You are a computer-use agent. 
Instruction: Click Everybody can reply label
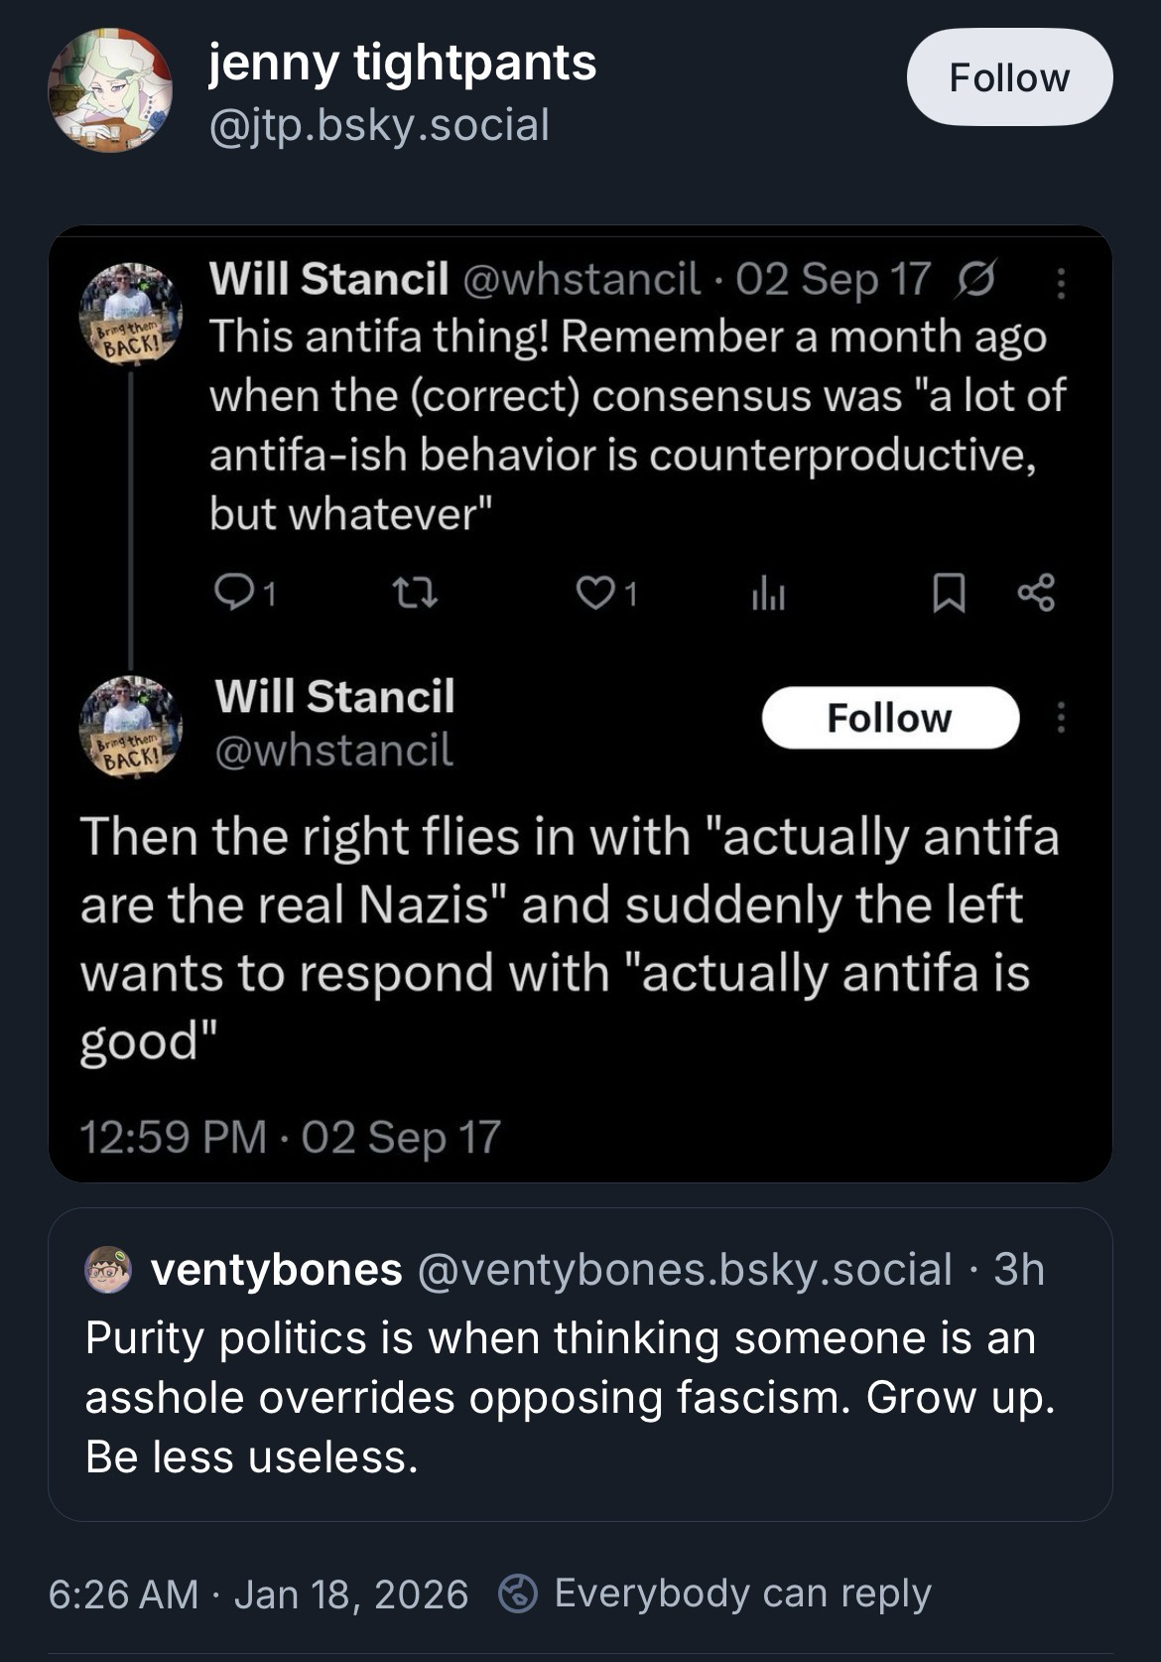[x=742, y=1593]
